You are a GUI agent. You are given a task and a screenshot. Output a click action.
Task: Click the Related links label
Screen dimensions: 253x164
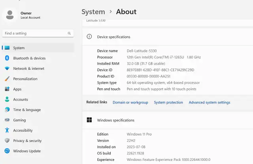point(96,102)
